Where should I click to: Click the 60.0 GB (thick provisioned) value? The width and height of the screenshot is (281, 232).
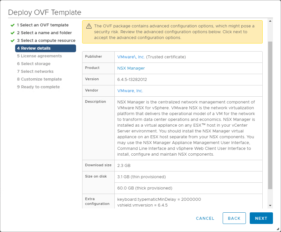(145, 188)
